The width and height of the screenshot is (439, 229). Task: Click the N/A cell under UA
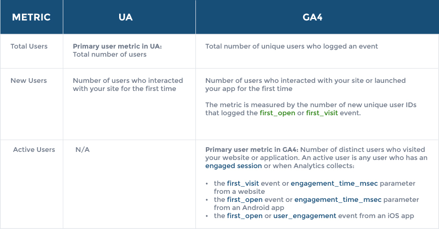pos(82,149)
